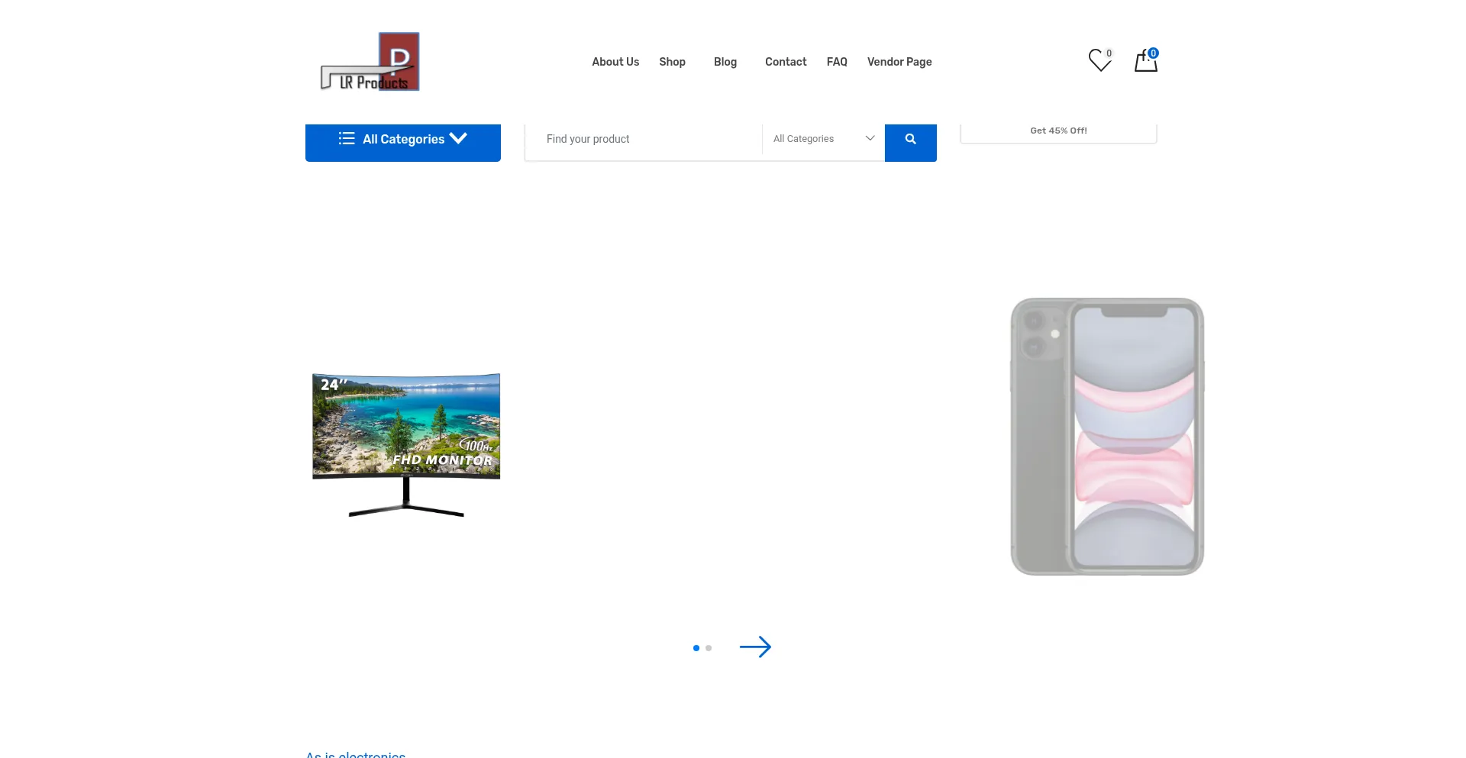Screen dimensions: 1466x758
Task: Open the FAQ page link
Action: (837, 62)
